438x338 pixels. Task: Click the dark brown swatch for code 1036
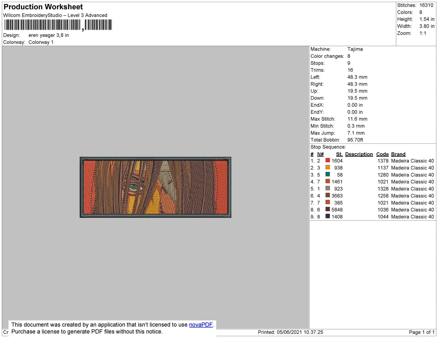[x=328, y=209]
